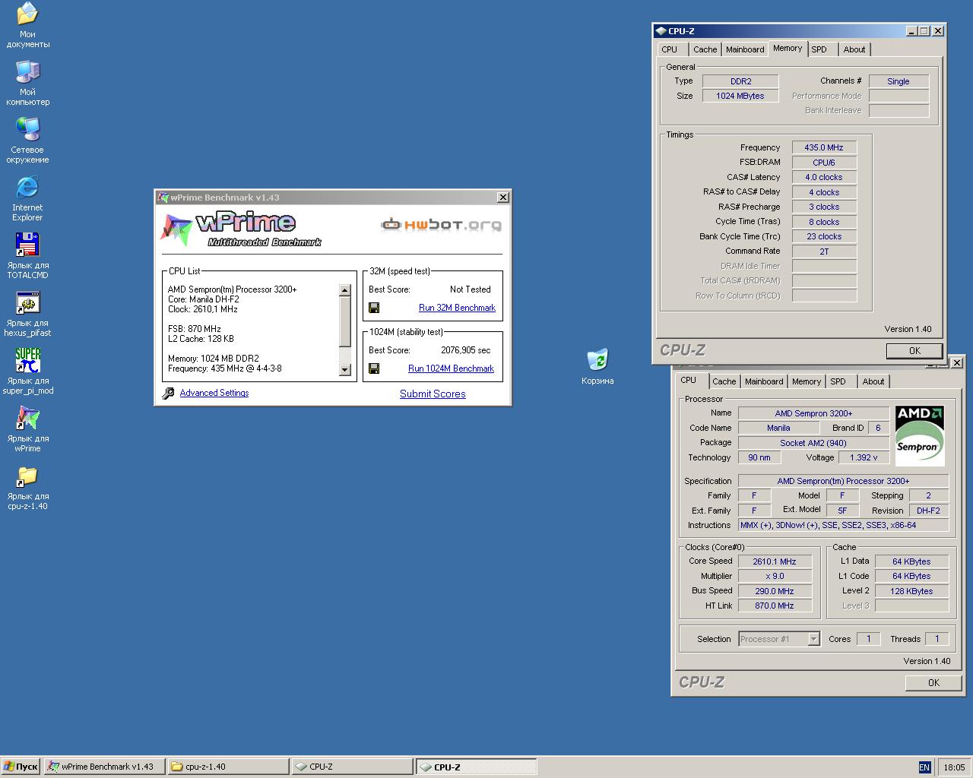Viewport: 973px width, 778px height.
Task: Select the Корзина recycle bin icon
Action: [597, 360]
